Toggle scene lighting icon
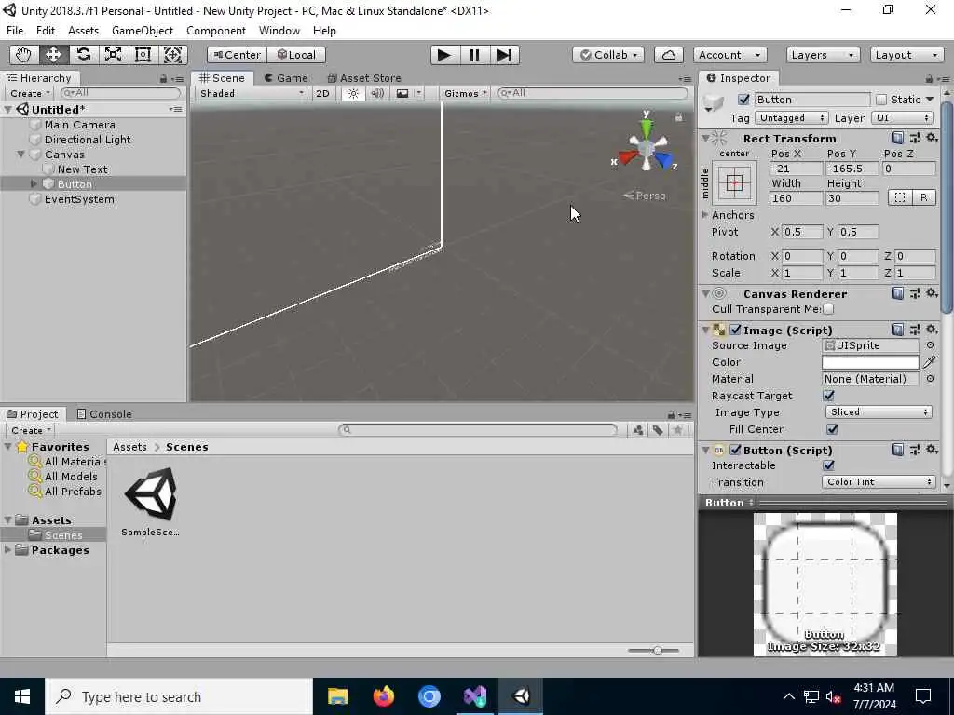 pos(353,93)
